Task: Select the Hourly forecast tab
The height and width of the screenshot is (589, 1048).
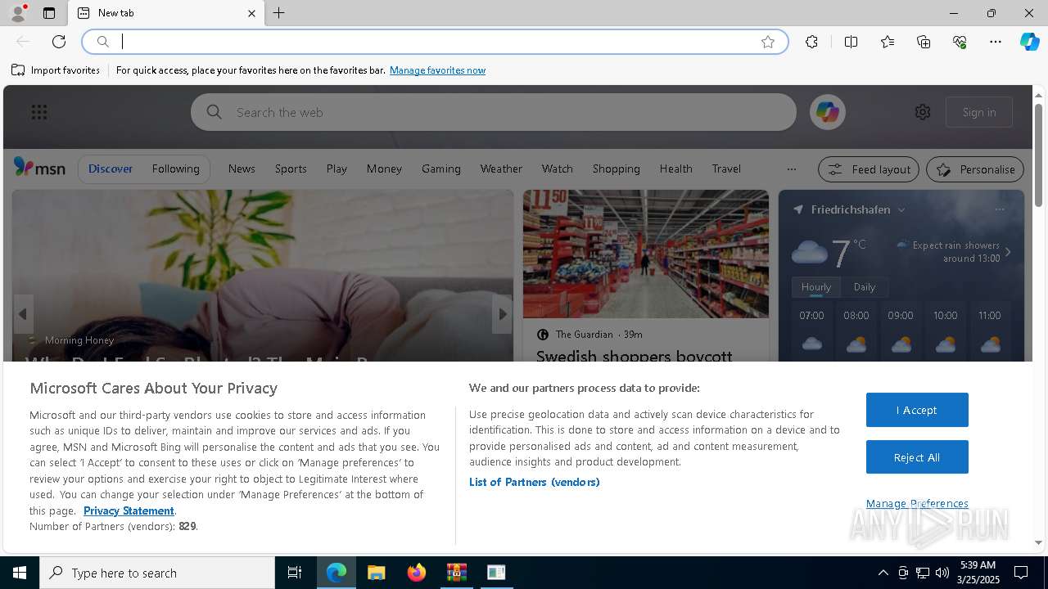Action: [x=815, y=287]
